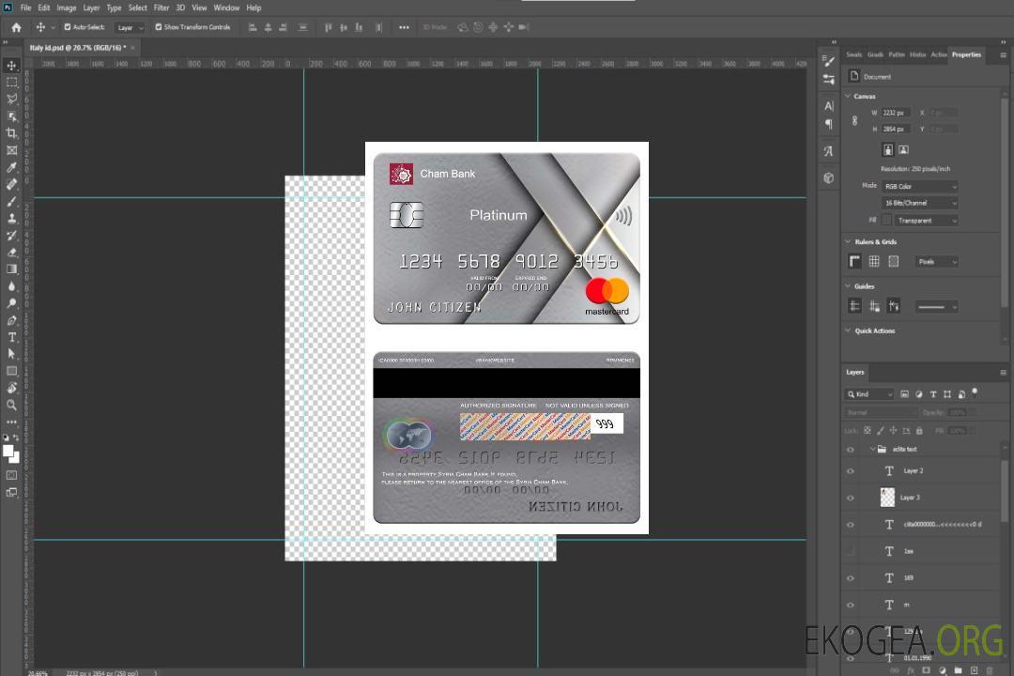
Task: Open the Filter menu
Action: tap(161, 8)
